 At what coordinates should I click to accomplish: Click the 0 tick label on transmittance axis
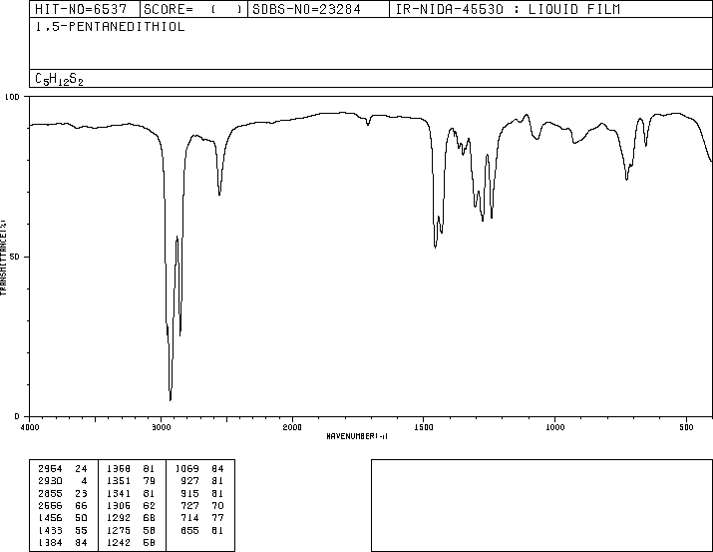[17, 416]
